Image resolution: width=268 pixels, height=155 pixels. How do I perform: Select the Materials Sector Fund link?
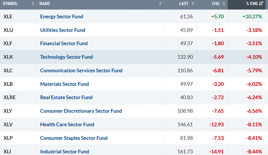coord(64,84)
